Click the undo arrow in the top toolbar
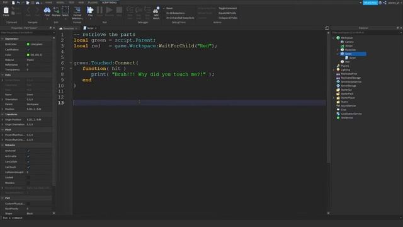Image resolution: width=403 pixels, height=227 pixels. 18,3
